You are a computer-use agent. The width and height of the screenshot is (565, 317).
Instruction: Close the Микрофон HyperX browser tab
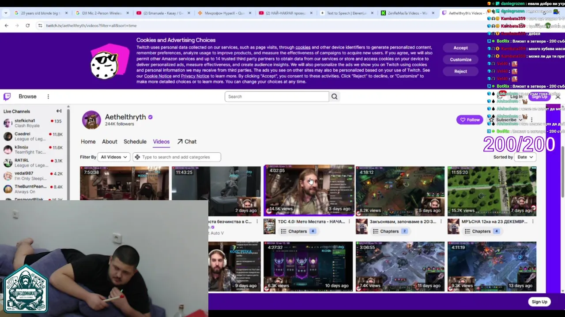coord(250,13)
